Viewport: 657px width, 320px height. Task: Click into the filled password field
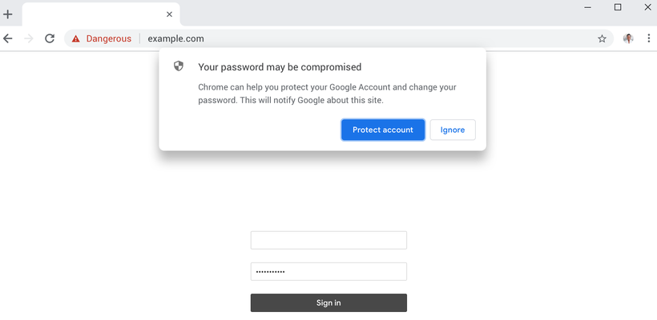tap(328, 271)
